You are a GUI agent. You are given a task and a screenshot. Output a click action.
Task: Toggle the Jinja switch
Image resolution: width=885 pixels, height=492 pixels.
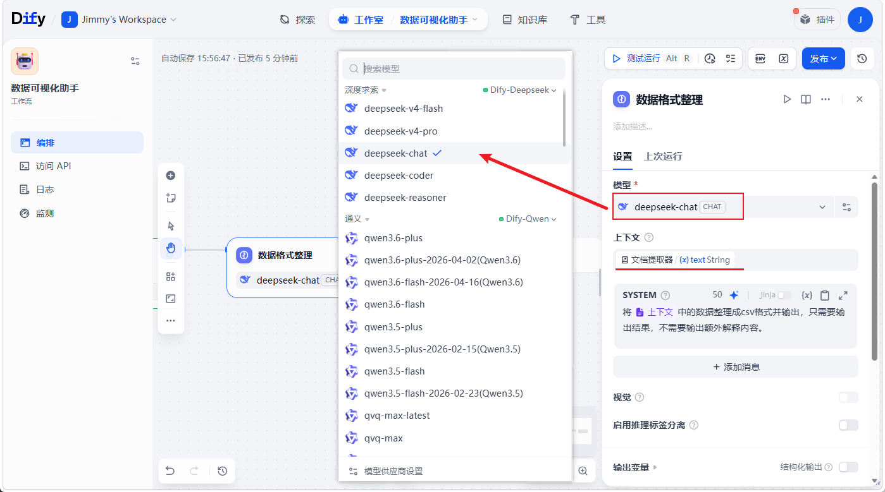pyautogui.click(x=784, y=295)
